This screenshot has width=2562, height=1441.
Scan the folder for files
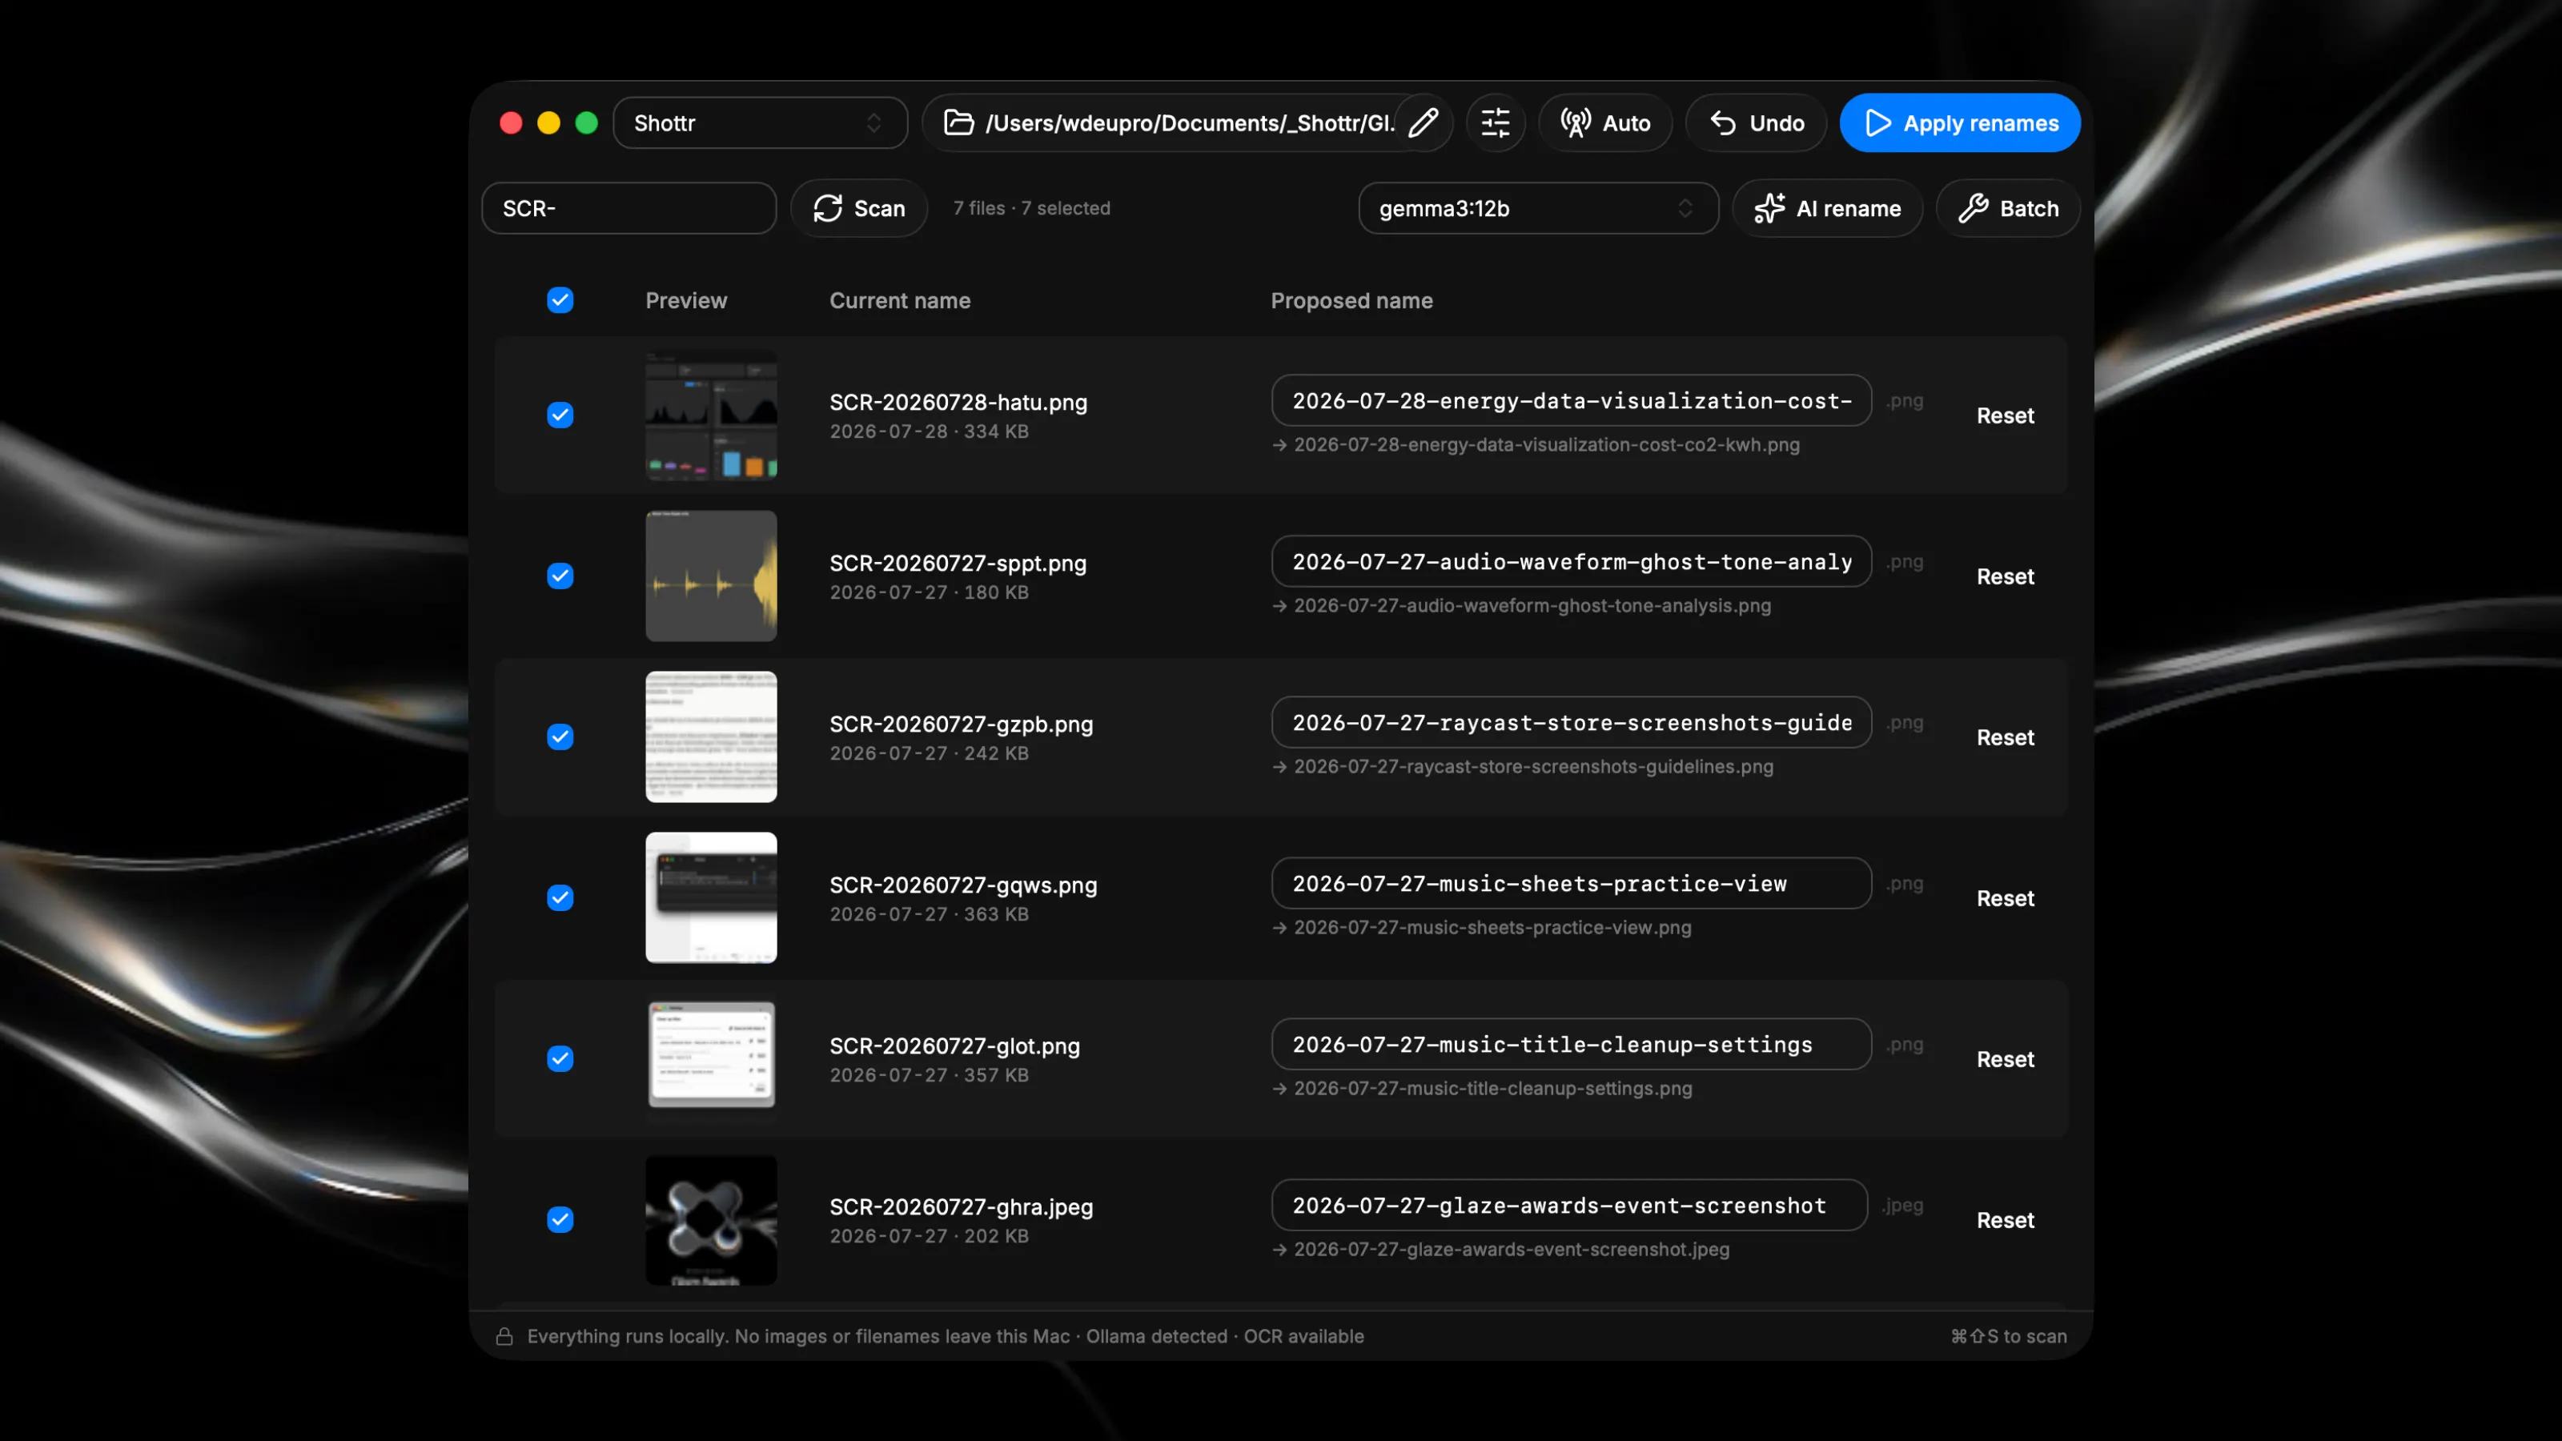coord(859,209)
